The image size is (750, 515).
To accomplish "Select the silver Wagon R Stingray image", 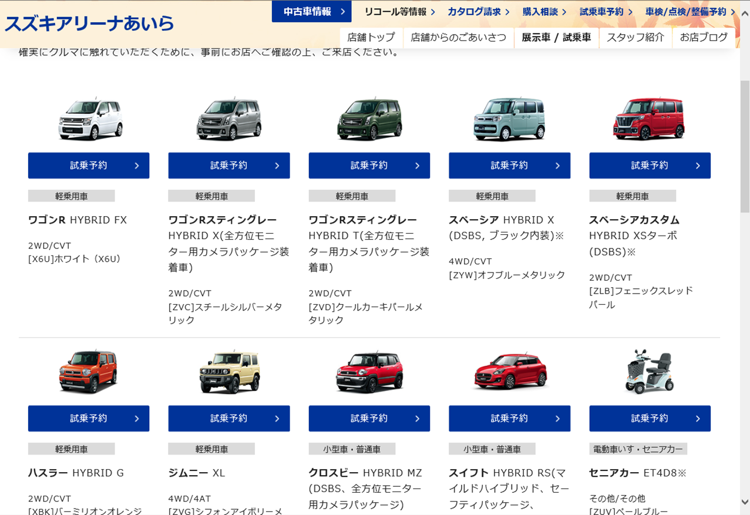I will [229, 119].
